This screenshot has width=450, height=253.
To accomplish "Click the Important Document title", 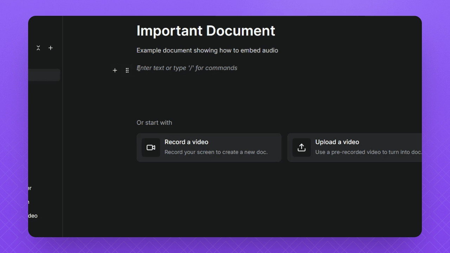I will 206,31.
